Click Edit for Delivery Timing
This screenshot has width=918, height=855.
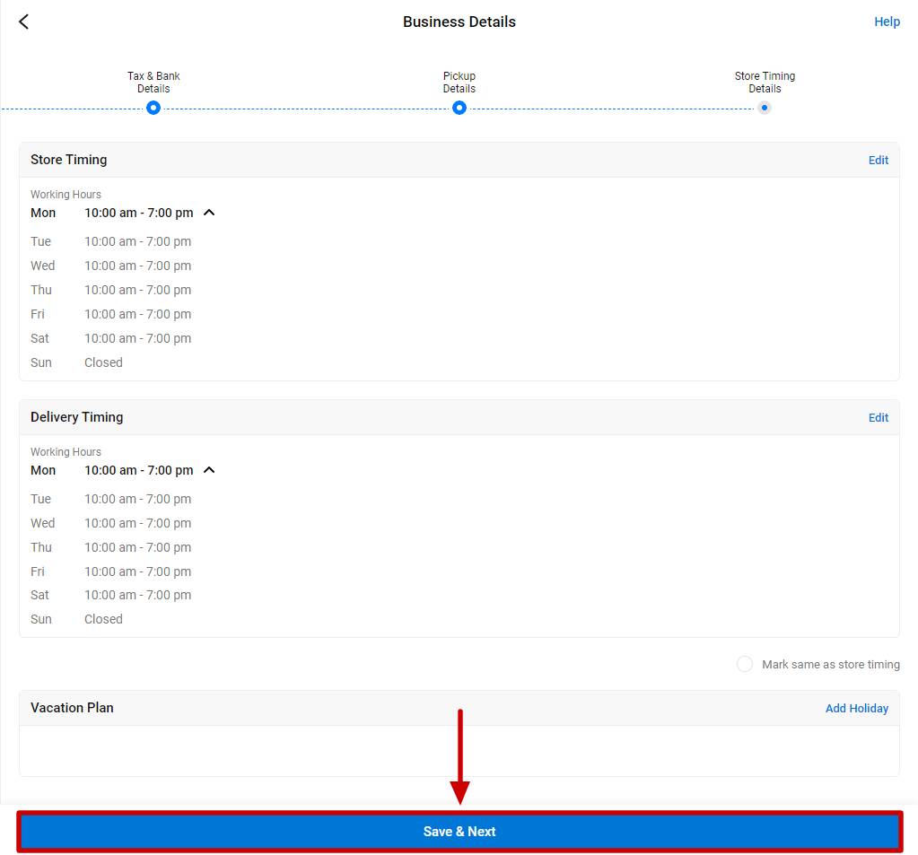[x=877, y=417]
